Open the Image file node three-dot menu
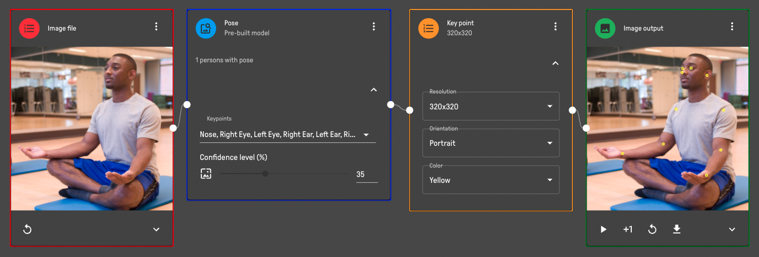Viewport: 759px width, 257px height. click(x=156, y=26)
